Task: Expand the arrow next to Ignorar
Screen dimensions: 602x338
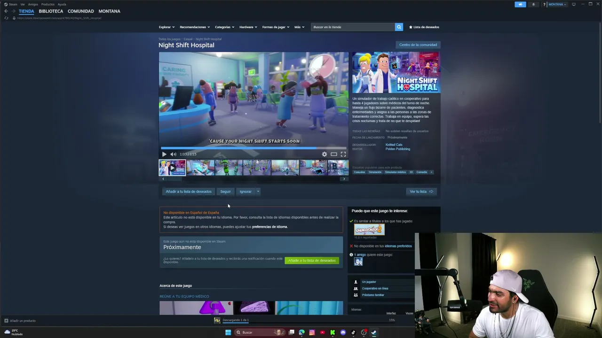Action: coord(258,192)
